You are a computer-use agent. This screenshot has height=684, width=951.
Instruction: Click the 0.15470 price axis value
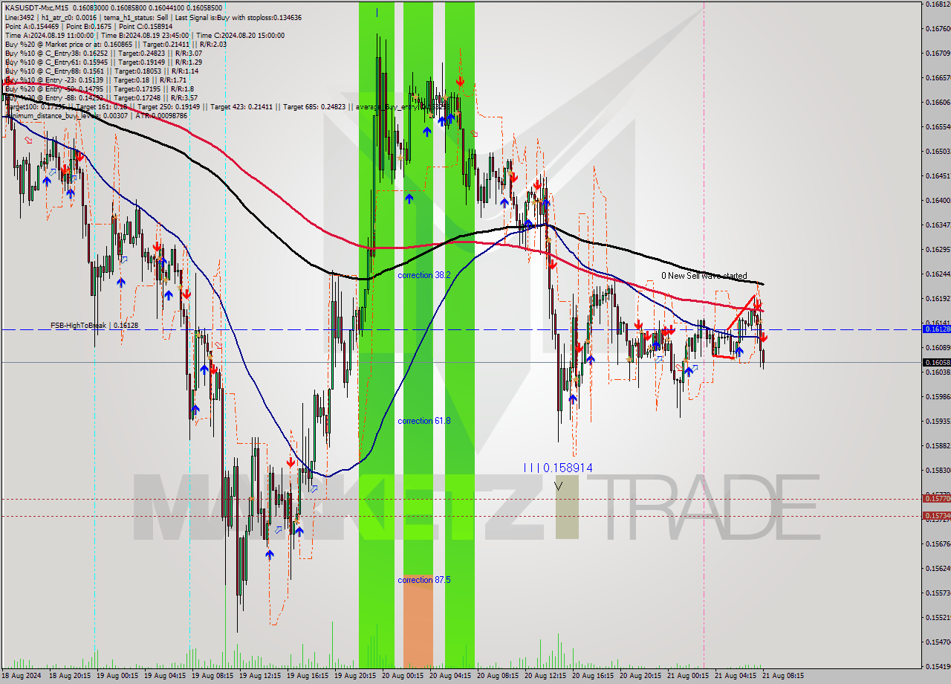[938, 642]
